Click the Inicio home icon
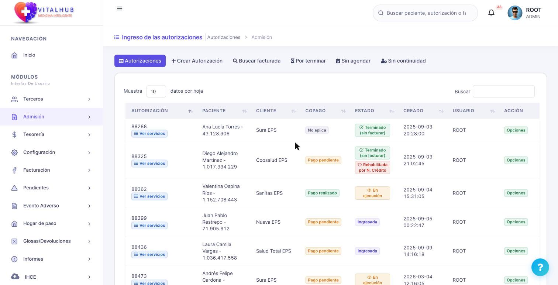The width and height of the screenshot is (558, 285). 14,55
